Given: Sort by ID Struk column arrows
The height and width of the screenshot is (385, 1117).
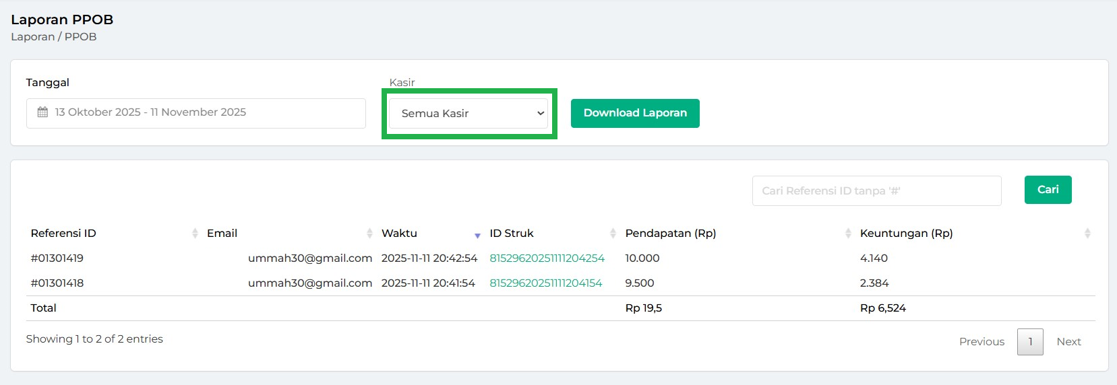Looking at the screenshot, I should point(613,234).
